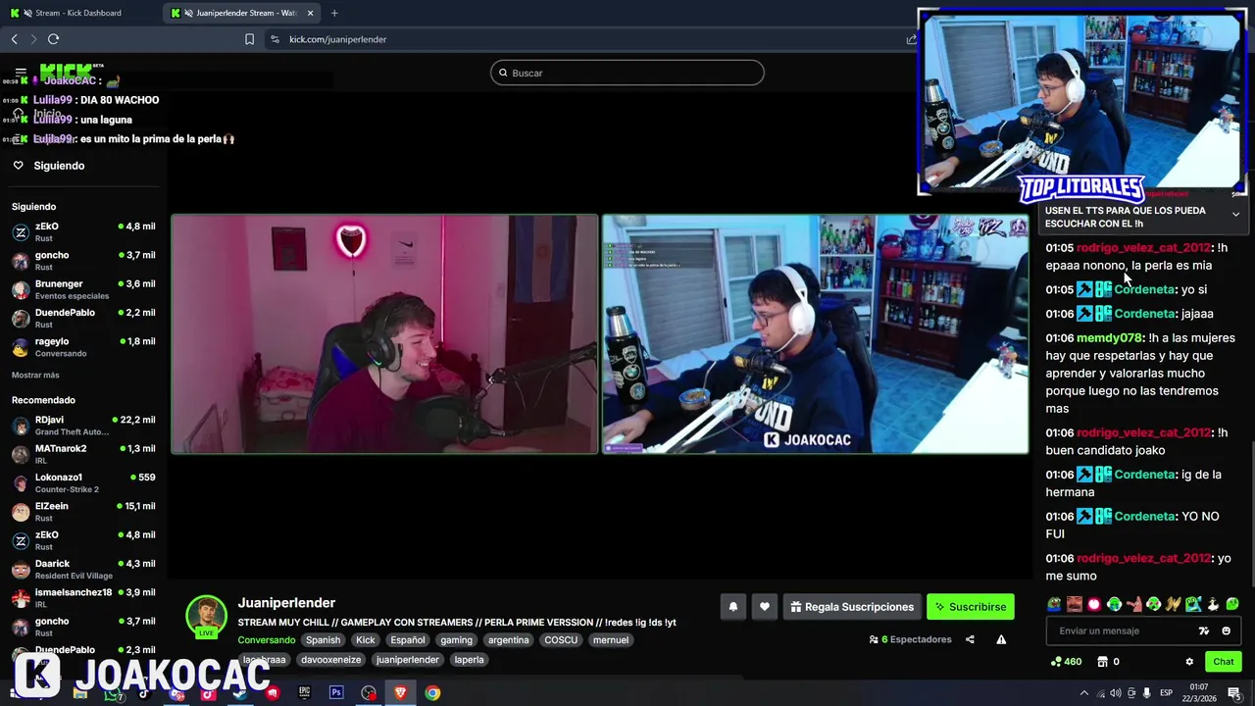Image resolution: width=1255 pixels, height=706 pixels.
Task: Open the share icon next to Espectadores
Action: coord(970,639)
